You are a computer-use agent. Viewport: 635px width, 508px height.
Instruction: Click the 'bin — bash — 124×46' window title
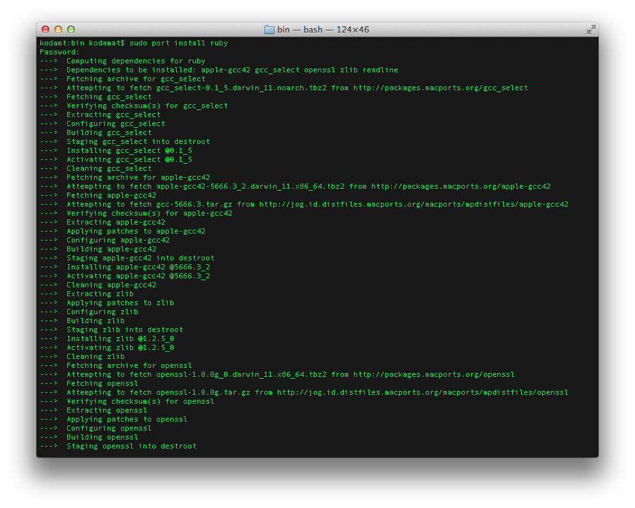point(323,29)
